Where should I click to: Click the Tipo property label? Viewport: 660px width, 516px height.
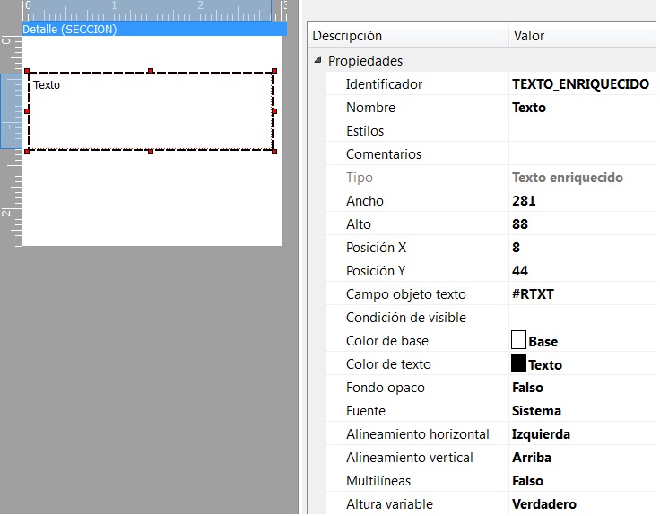(359, 178)
